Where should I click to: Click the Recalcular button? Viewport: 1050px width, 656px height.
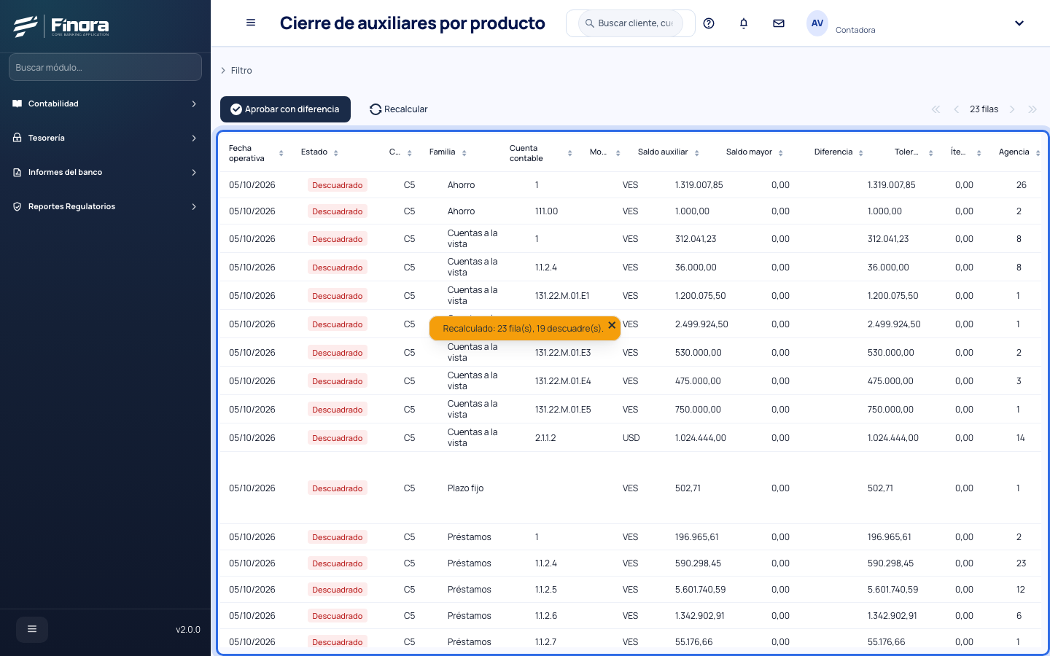pyautogui.click(x=399, y=109)
